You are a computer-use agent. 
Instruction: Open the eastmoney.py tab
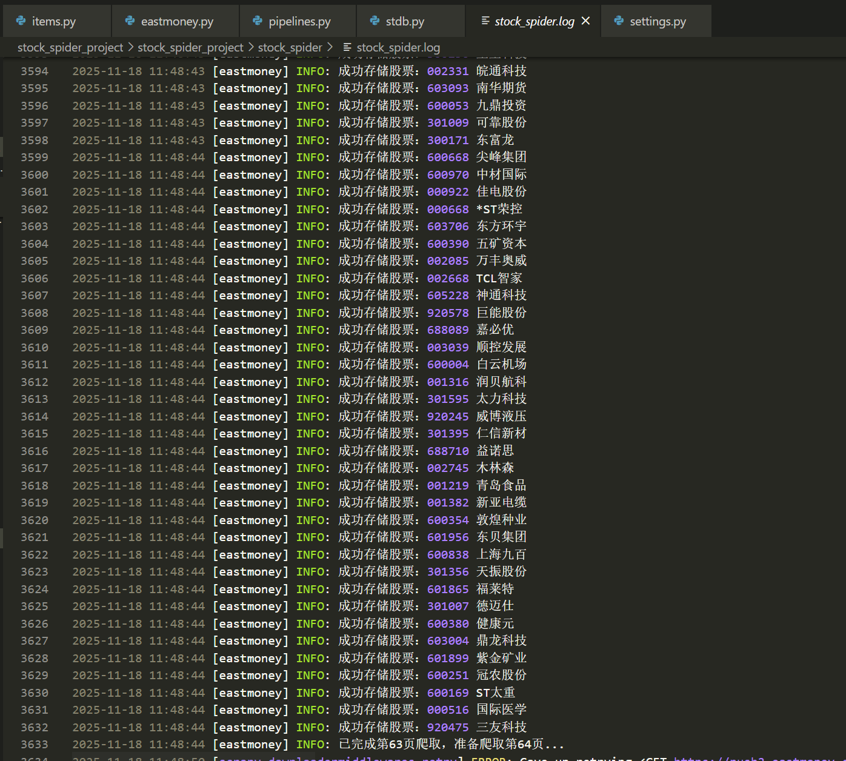pyautogui.click(x=176, y=21)
